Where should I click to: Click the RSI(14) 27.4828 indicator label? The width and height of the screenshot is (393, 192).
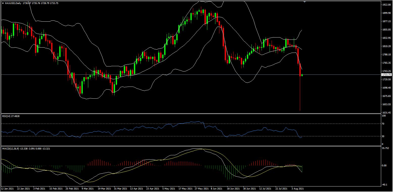click(x=11, y=116)
